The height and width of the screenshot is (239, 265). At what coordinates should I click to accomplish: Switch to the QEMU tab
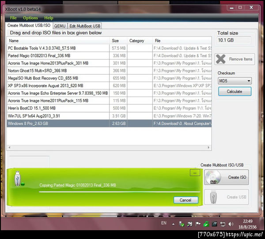pyautogui.click(x=60, y=26)
